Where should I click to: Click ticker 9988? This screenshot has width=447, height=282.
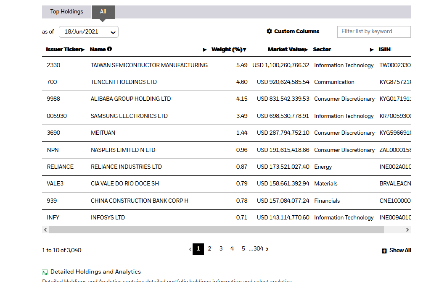(53, 99)
